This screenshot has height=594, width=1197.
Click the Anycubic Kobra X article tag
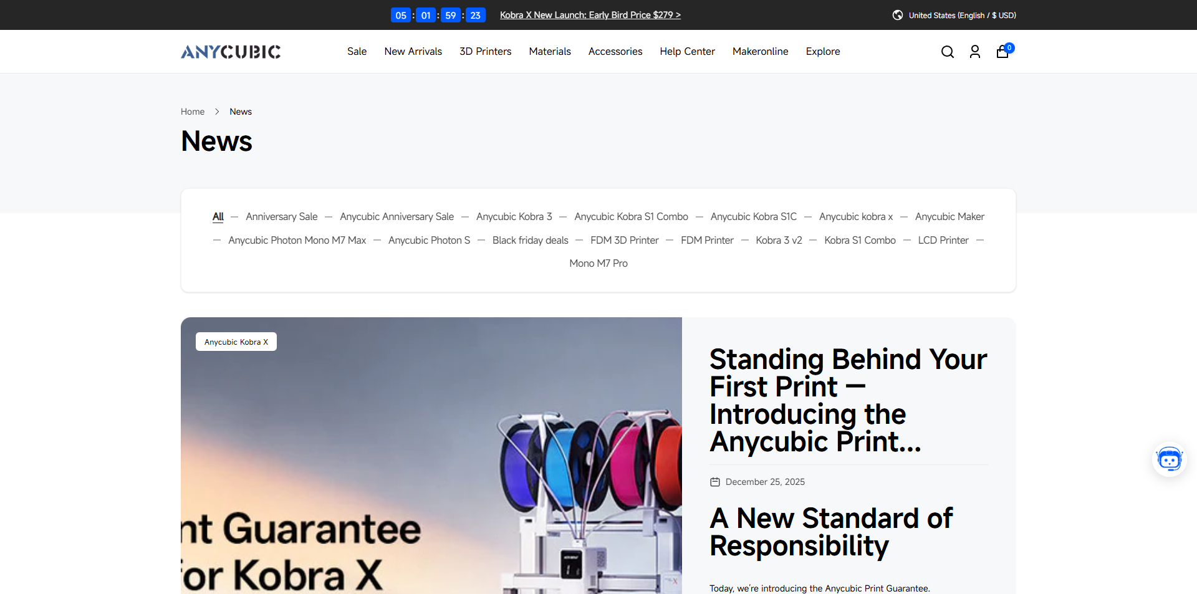coord(236,342)
